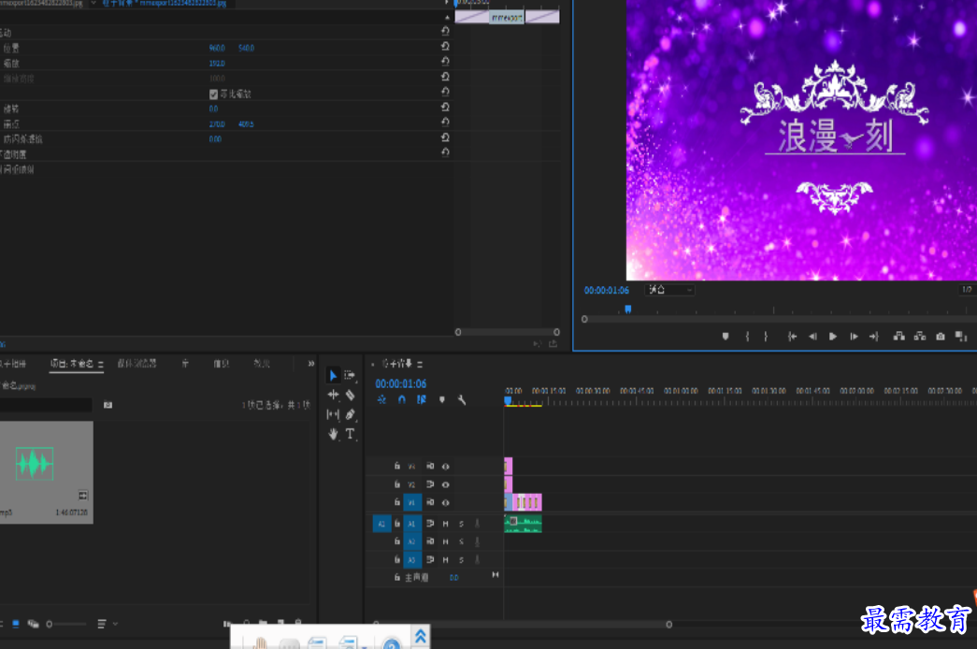Select the Type tool

[x=351, y=434]
